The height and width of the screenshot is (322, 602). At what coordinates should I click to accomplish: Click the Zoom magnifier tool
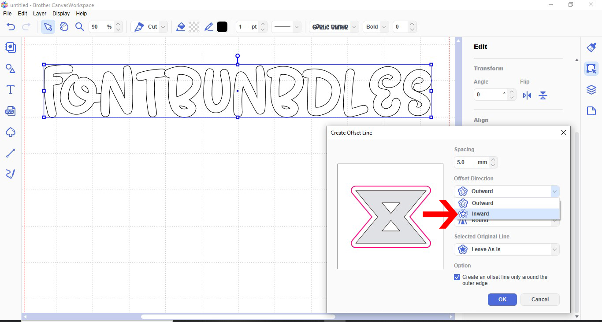[x=80, y=27]
